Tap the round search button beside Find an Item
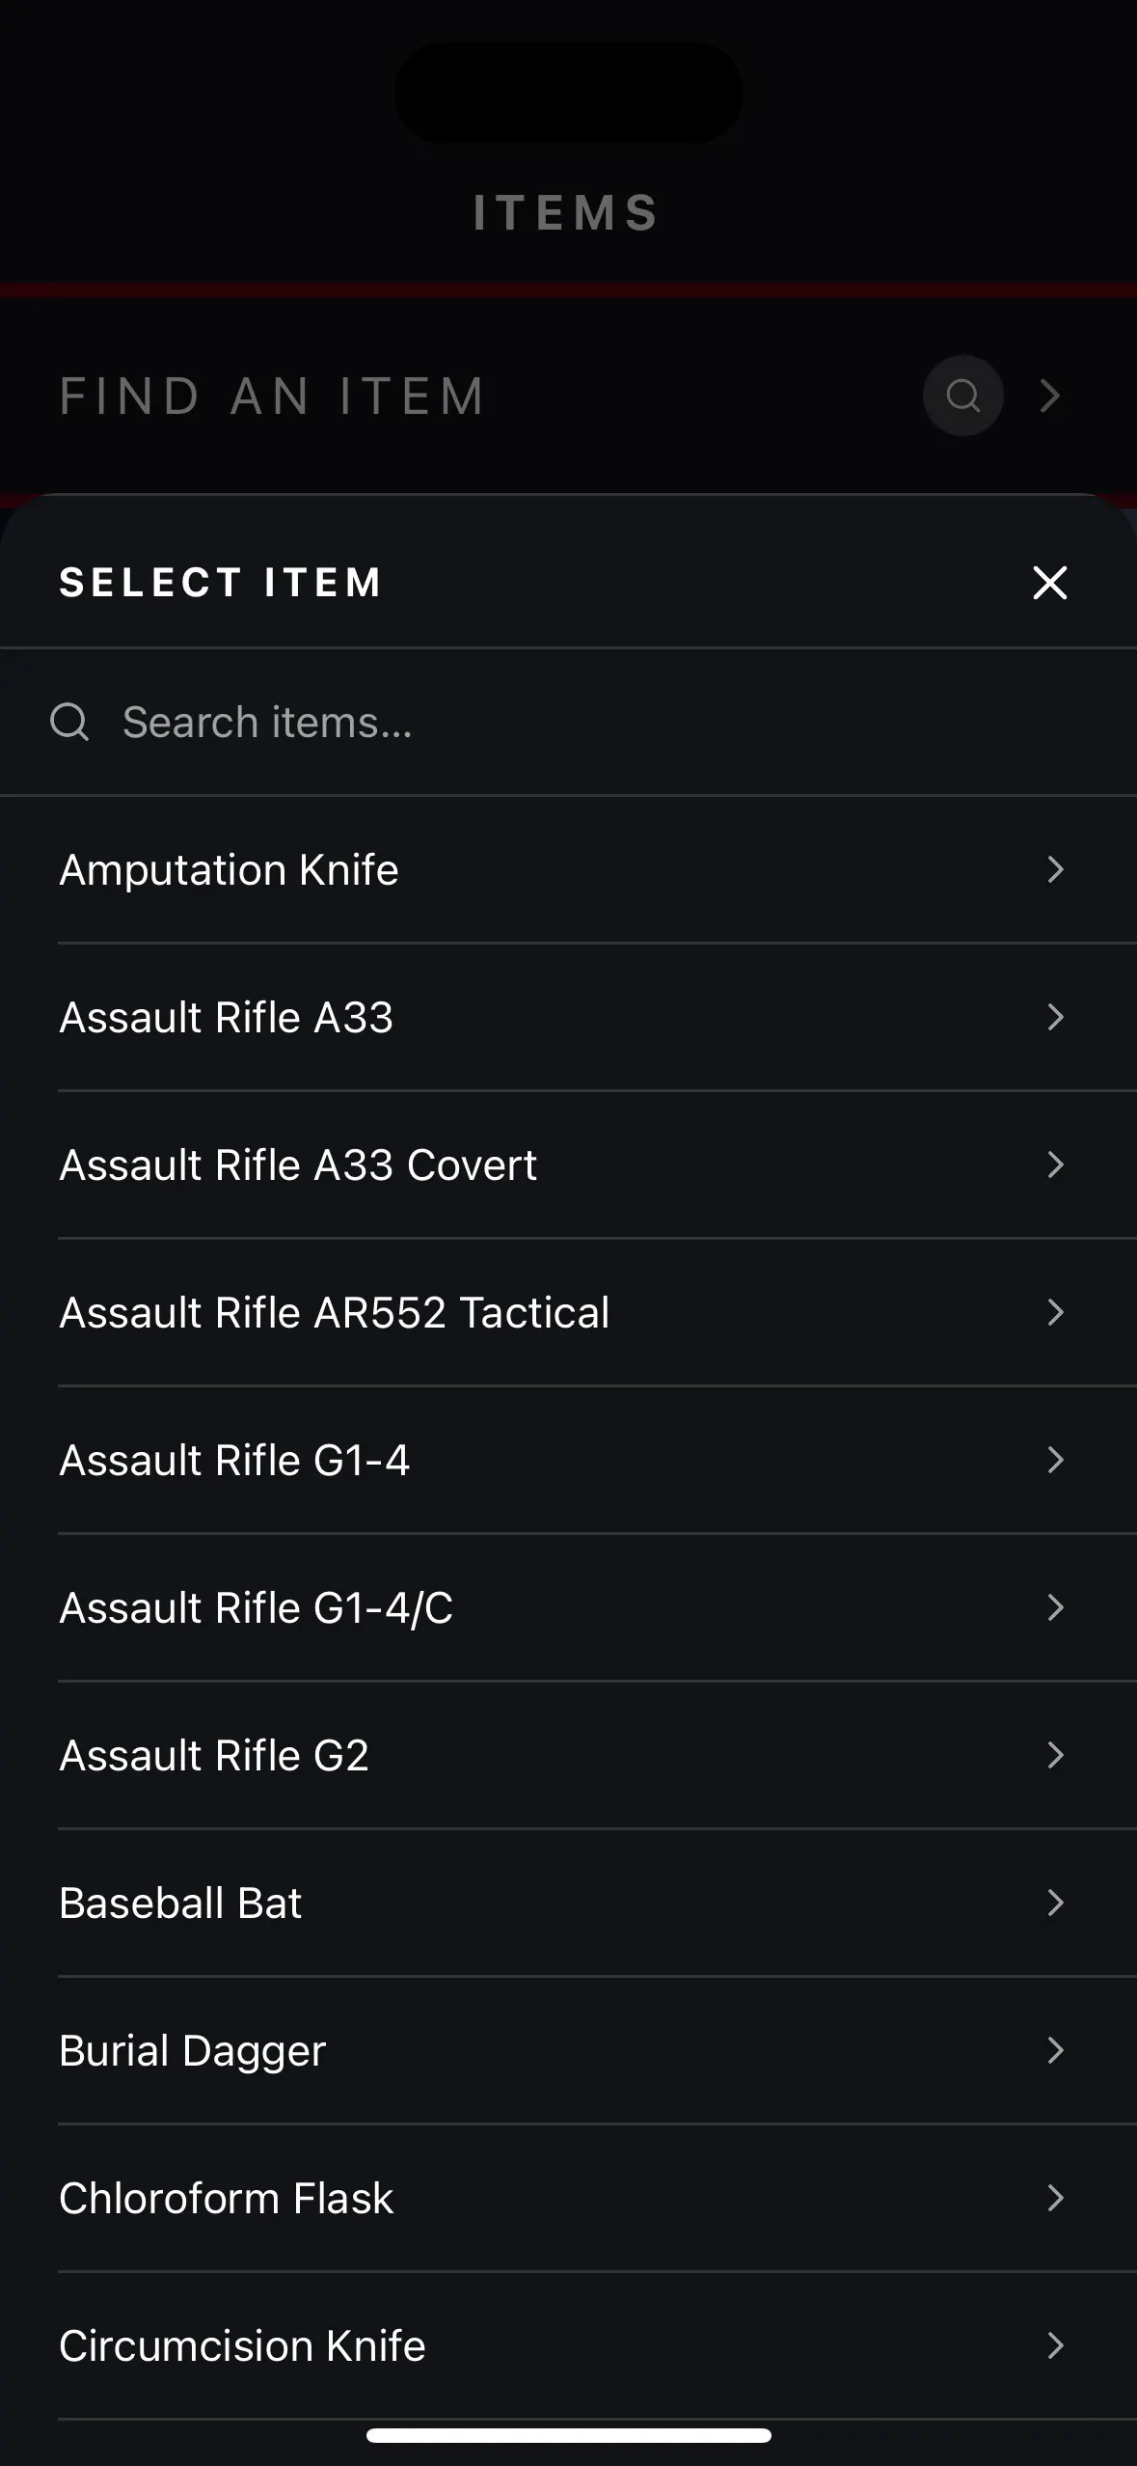This screenshot has width=1137, height=2466. (962, 396)
